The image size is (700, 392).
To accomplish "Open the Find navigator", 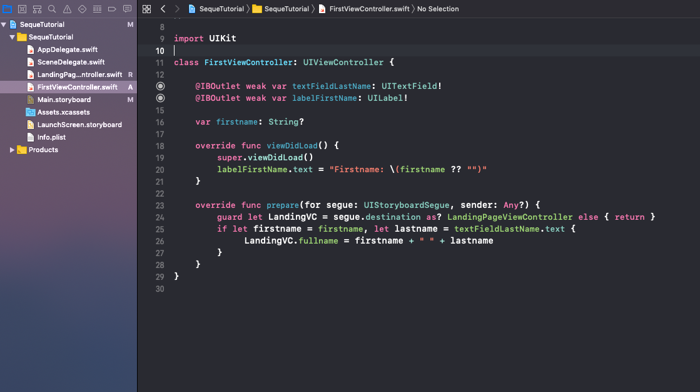I will (x=52, y=9).
